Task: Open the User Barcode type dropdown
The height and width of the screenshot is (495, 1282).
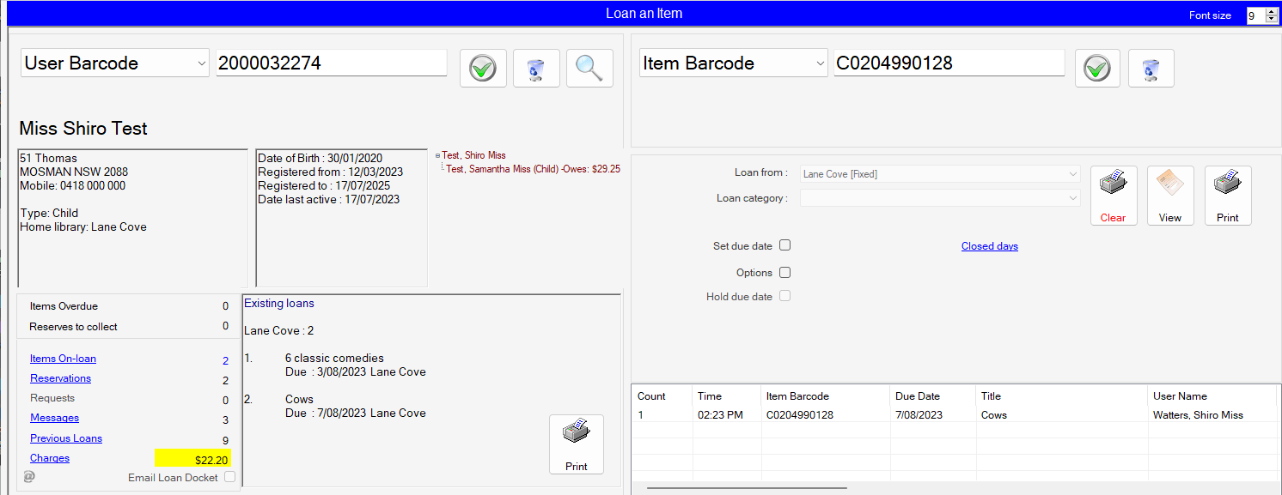Action: [203, 62]
